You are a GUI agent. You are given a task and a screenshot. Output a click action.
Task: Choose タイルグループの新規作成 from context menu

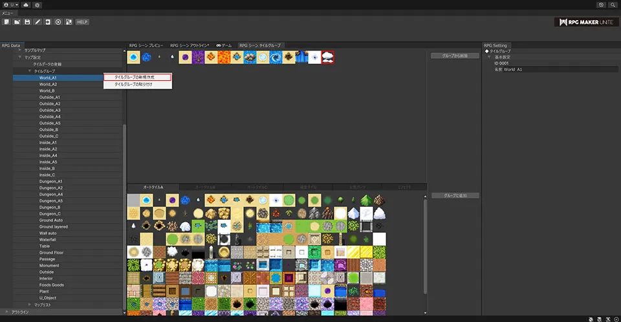[138, 77]
